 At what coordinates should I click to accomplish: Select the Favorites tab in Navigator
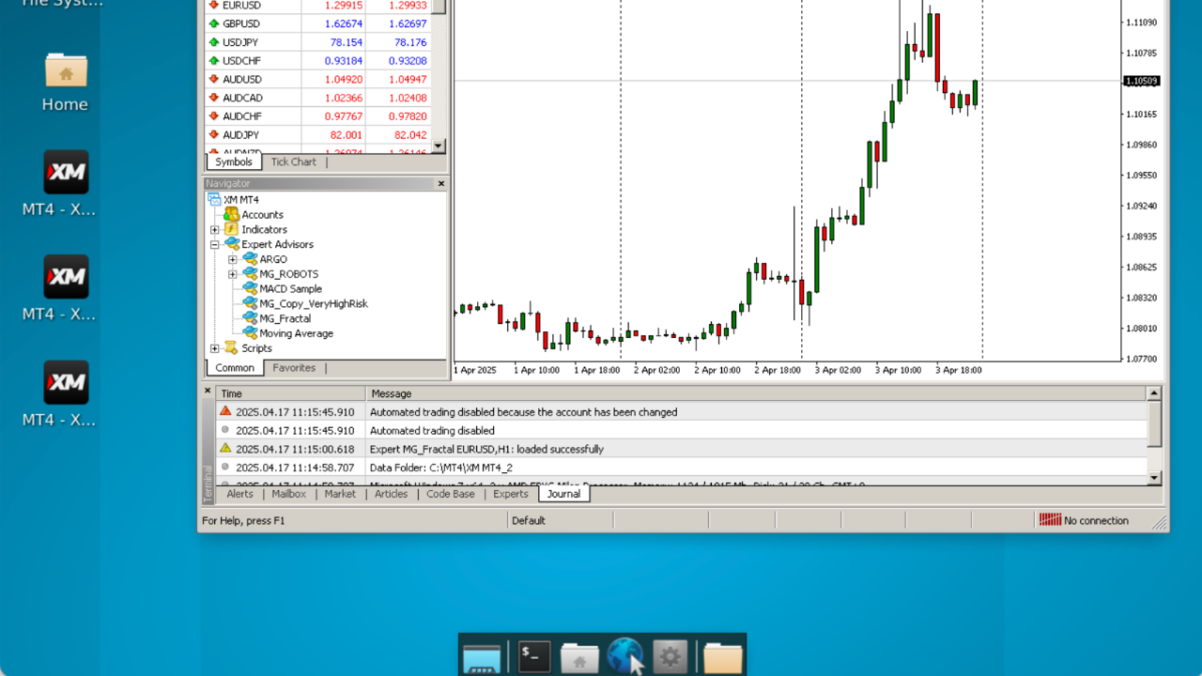pyautogui.click(x=294, y=368)
